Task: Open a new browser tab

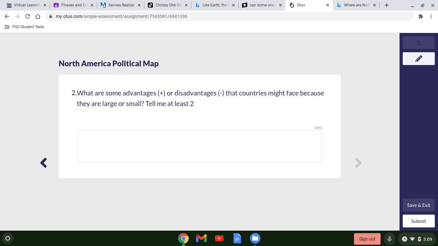Action: (x=387, y=5)
